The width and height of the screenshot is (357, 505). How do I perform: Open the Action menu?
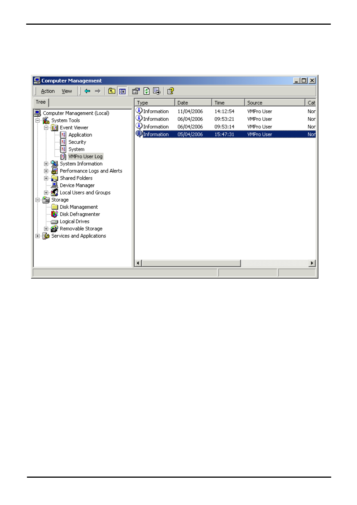(48, 91)
